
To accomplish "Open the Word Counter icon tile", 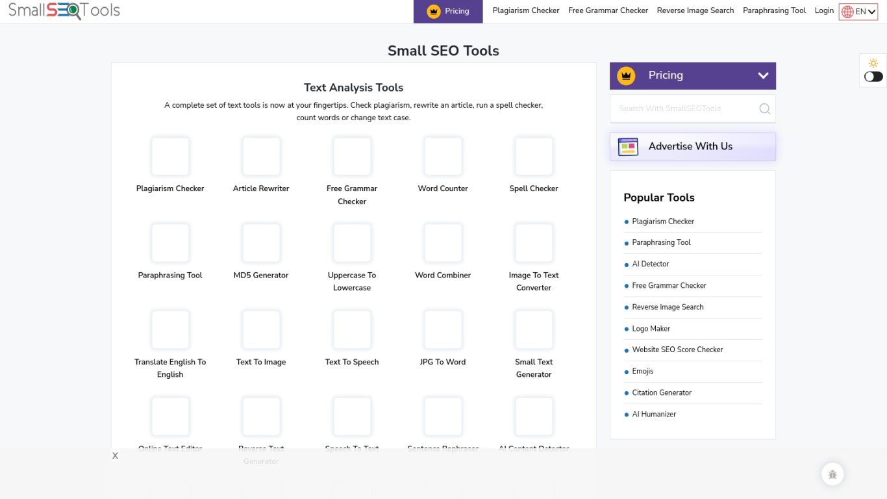I will tap(443, 156).
